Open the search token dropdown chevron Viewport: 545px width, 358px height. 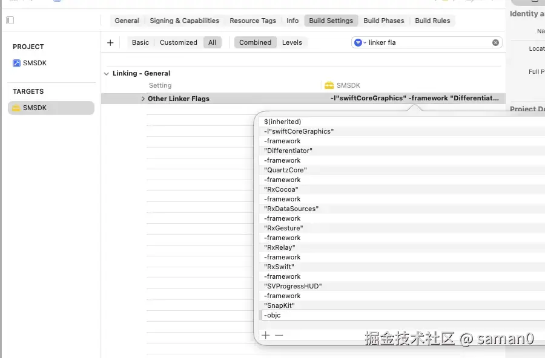pyautogui.click(x=365, y=42)
